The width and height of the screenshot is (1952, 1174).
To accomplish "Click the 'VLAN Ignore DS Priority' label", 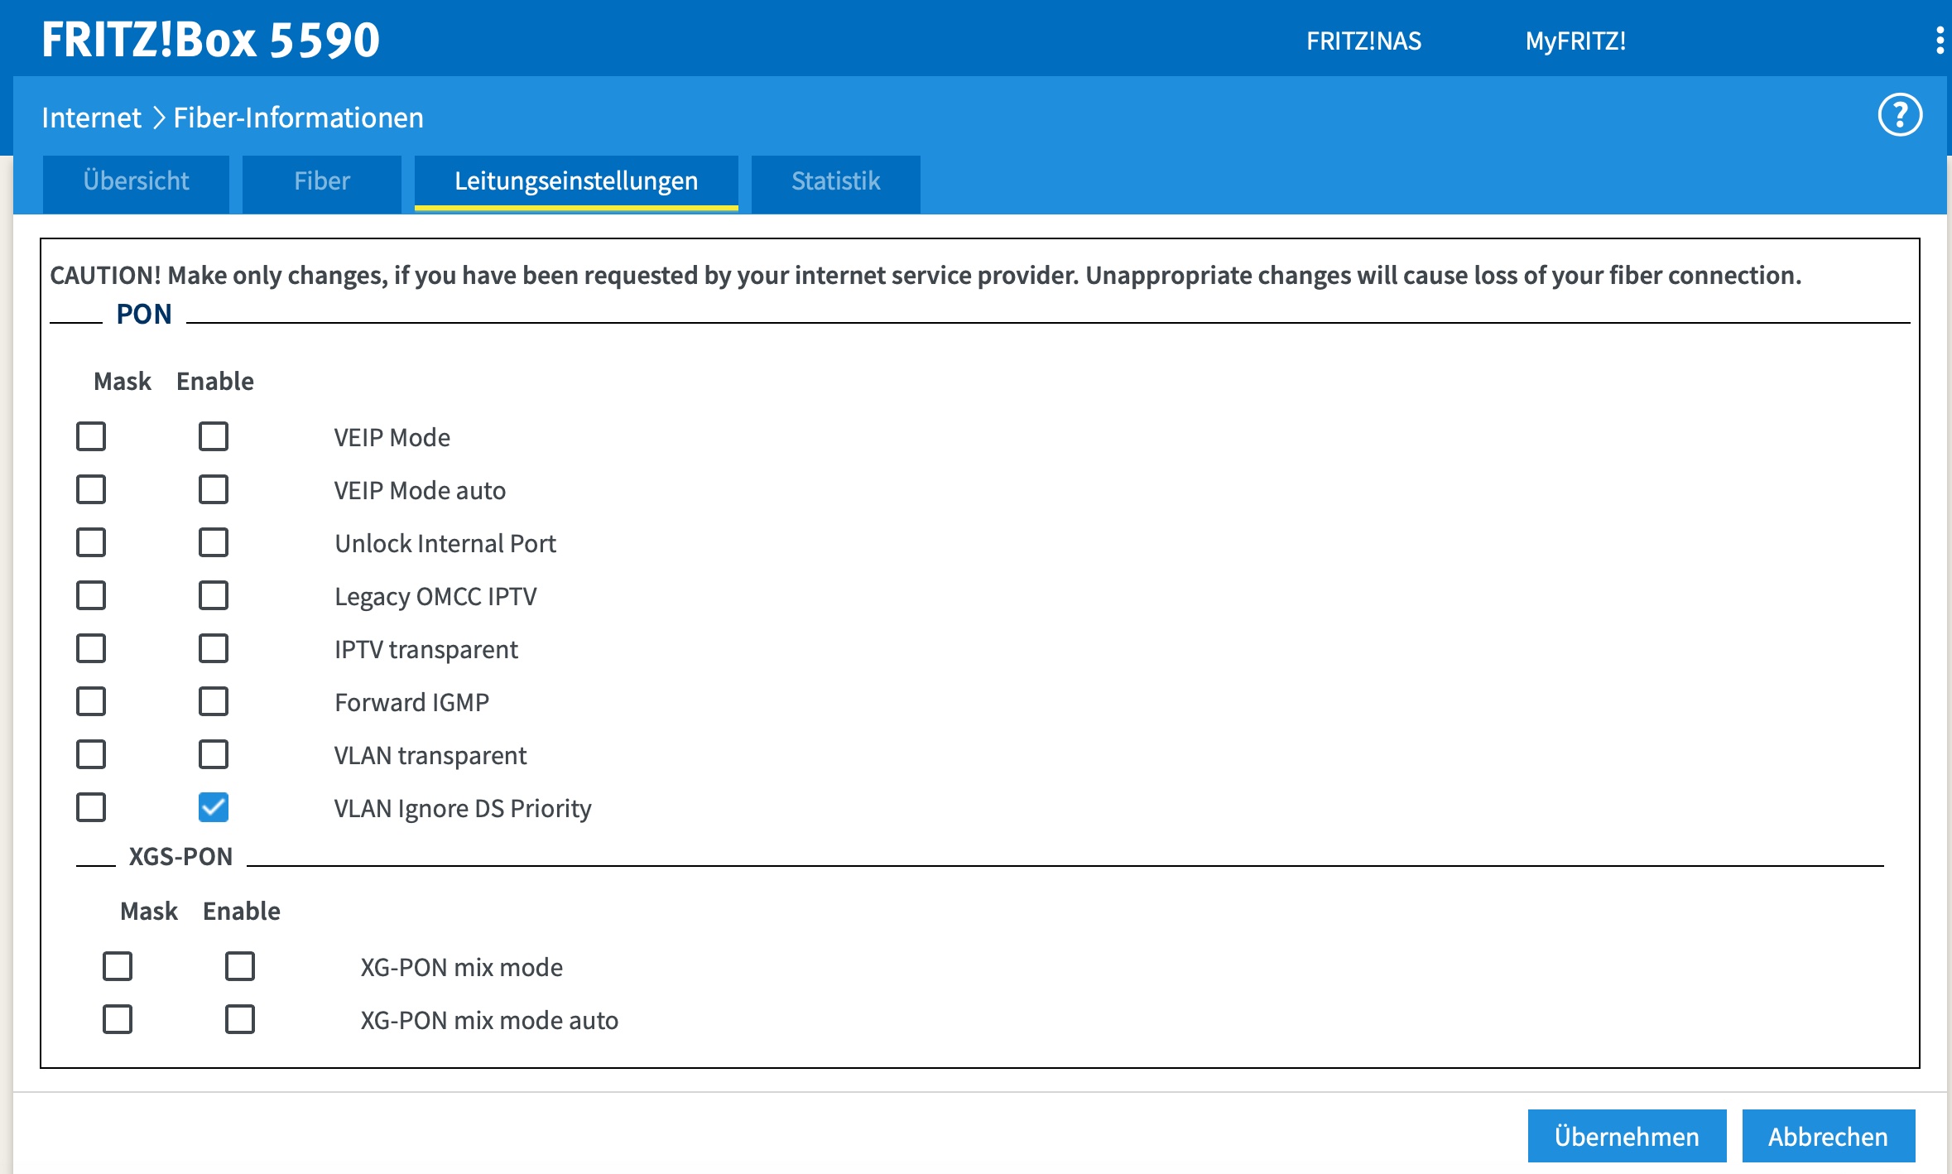I will click(463, 809).
